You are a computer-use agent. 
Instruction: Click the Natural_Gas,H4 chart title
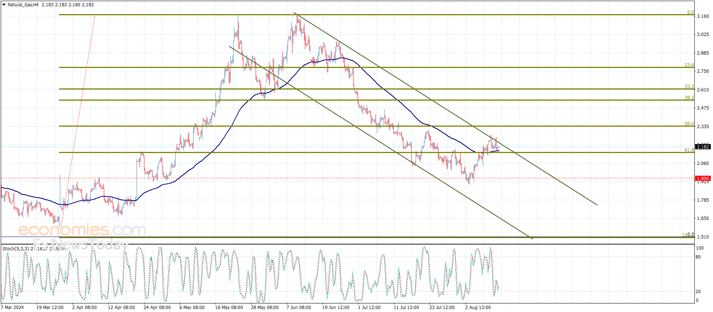pos(23,5)
